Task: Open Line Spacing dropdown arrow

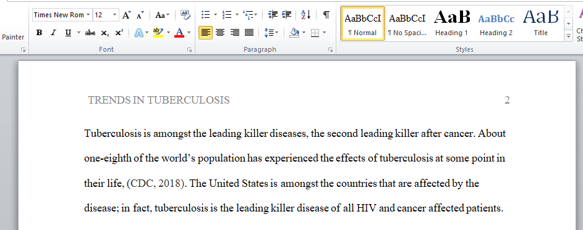Action: click(276, 33)
